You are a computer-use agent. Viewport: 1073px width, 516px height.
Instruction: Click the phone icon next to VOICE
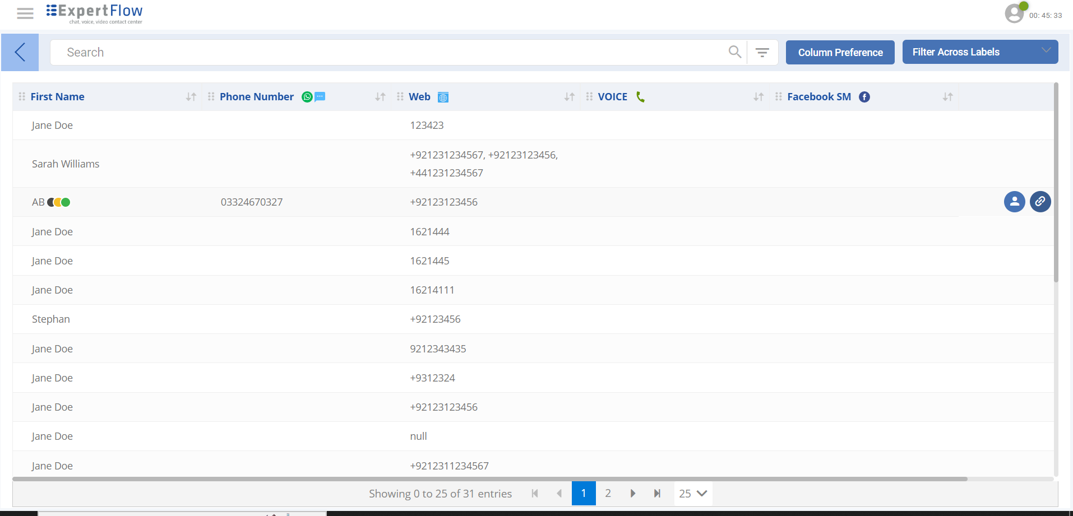[640, 96]
